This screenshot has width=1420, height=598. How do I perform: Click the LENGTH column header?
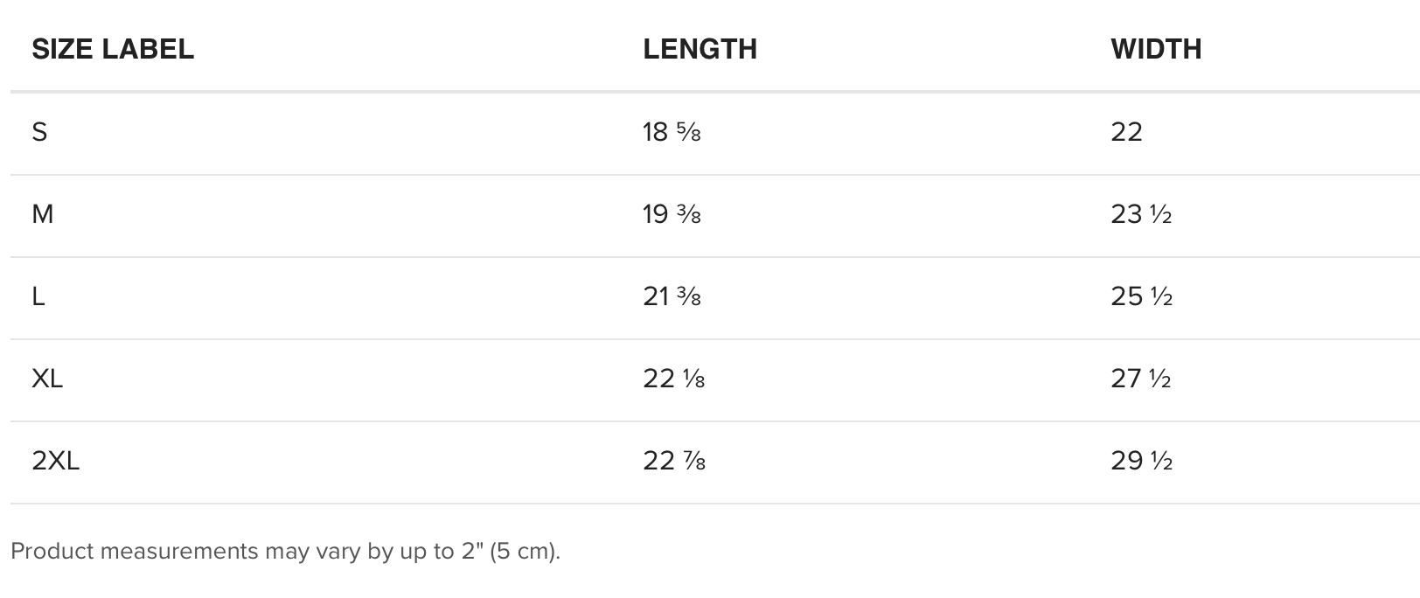tap(700, 49)
